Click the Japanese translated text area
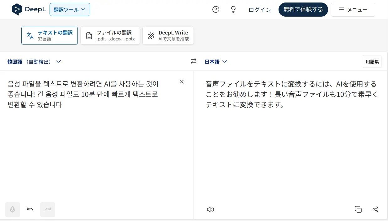Image resolution: width=388 pixels, height=221 pixels. pos(292,94)
